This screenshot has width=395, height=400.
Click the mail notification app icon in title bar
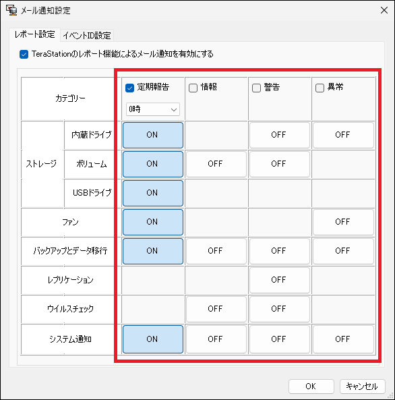point(11,11)
